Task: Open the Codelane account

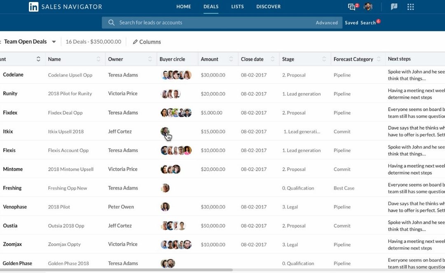Action: point(13,75)
